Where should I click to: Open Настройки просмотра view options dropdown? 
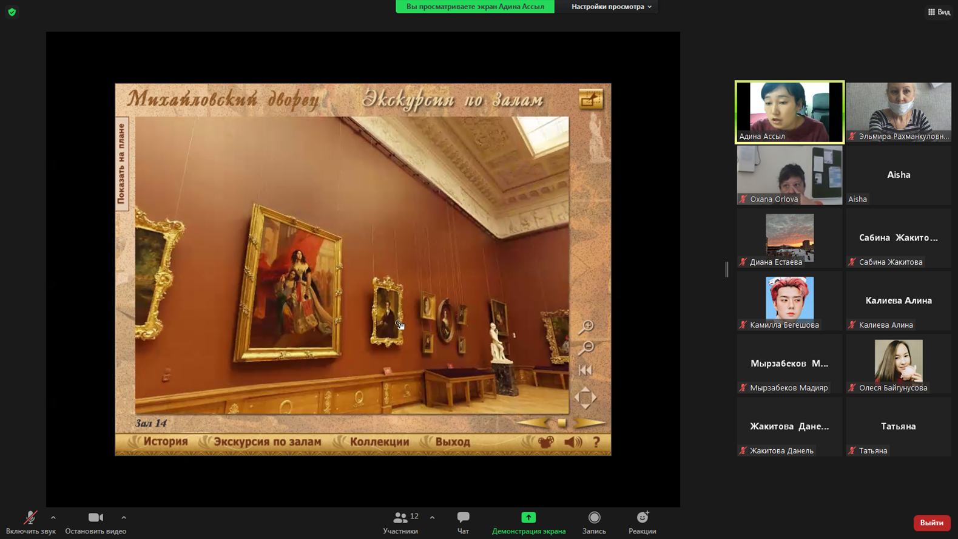point(611,7)
